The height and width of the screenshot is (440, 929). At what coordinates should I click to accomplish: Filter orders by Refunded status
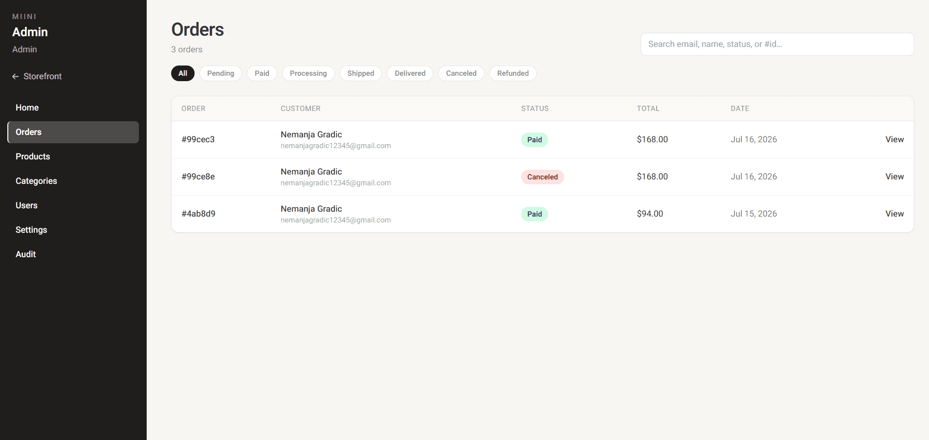click(513, 73)
